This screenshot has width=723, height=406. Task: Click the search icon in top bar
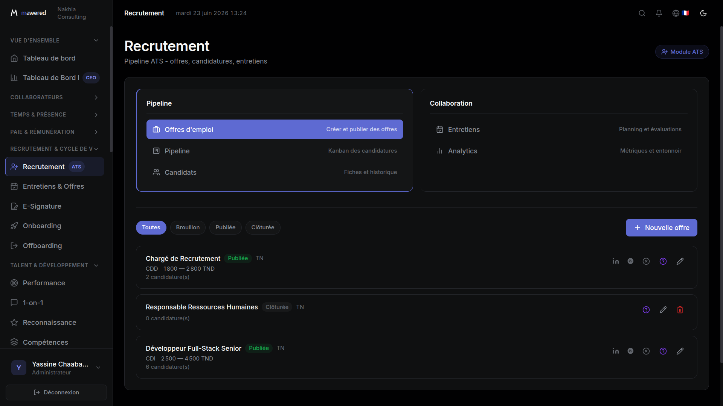(x=642, y=13)
